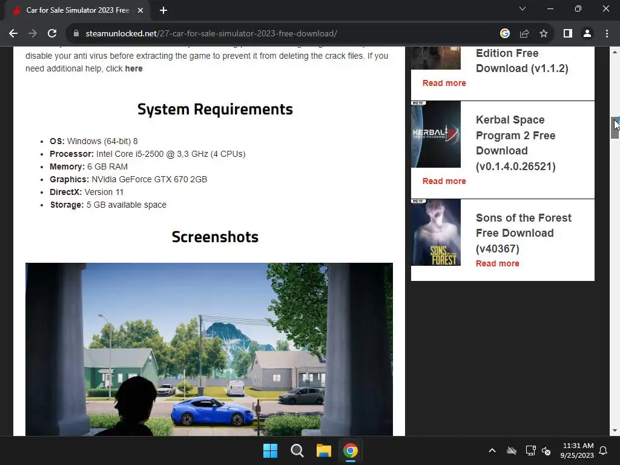Open Read more under Edition Free Download
The width and height of the screenshot is (620, 465).
coord(444,83)
